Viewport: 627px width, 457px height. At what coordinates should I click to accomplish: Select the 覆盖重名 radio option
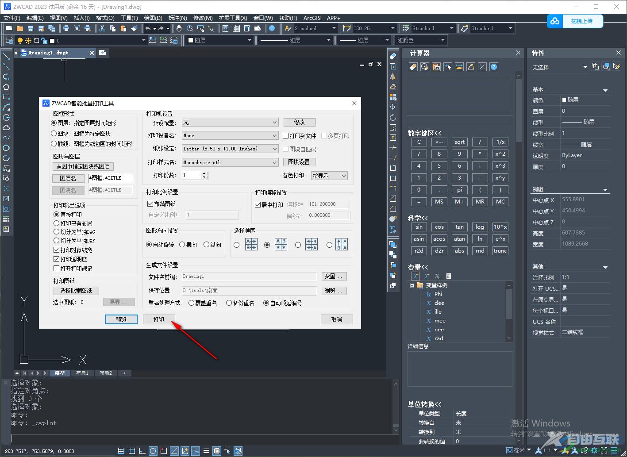(191, 303)
